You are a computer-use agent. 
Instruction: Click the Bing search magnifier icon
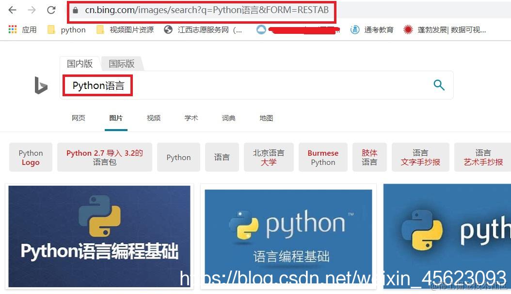(439, 85)
